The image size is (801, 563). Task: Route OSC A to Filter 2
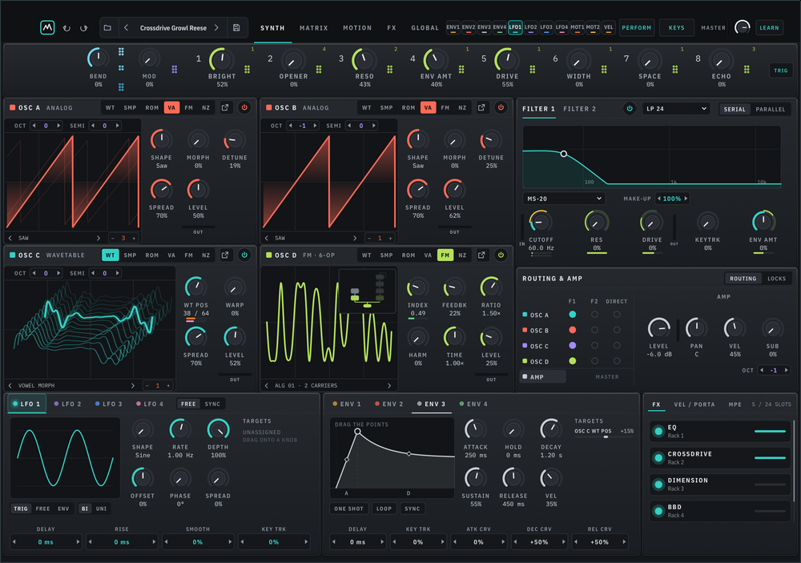(x=594, y=315)
